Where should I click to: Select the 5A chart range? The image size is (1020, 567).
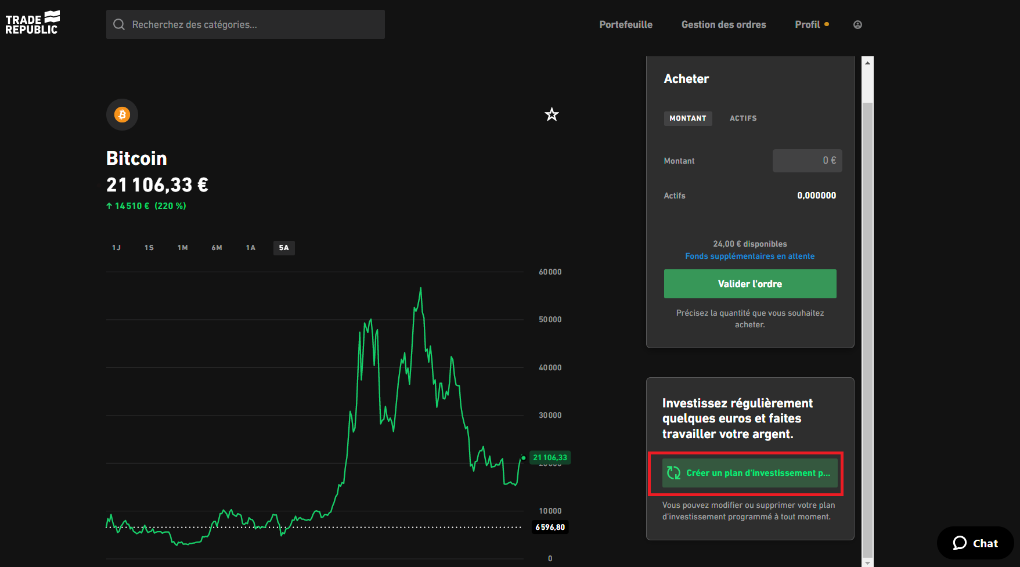pos(284,248)
